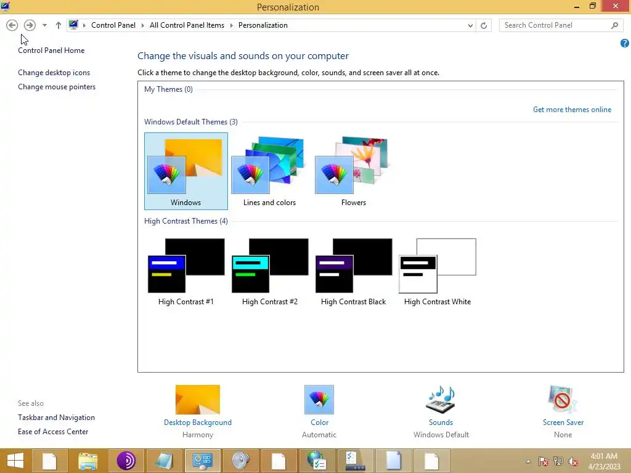Open Desktop Background settings icon
631x473 pixels.
198,399
